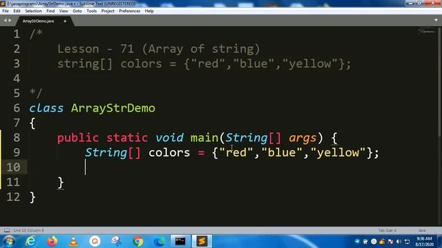Open the round white-and-orange taskbar app left of Chrome
The width and height of the screenshot is (442, 248).
coord(95,241)
